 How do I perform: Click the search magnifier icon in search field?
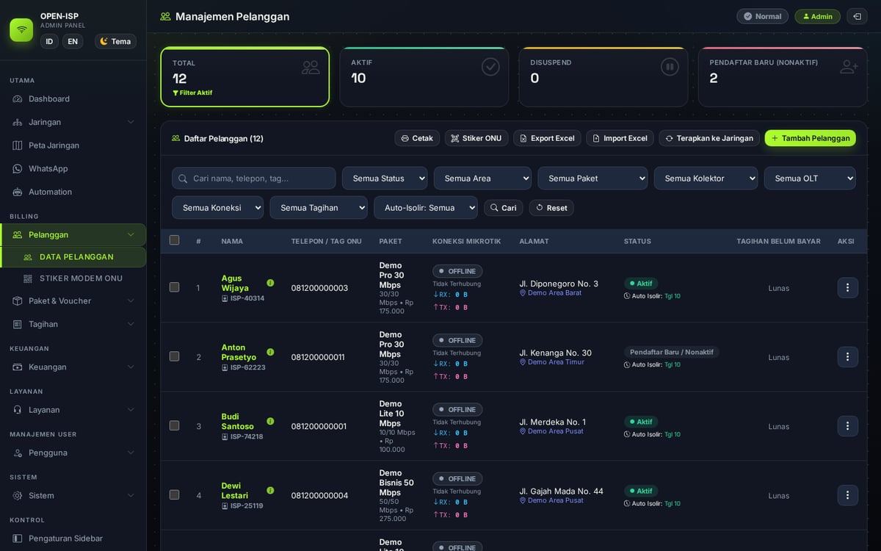coord(183,179)
